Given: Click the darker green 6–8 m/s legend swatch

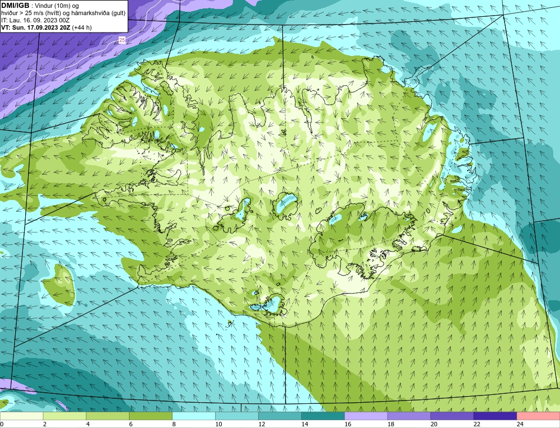Looking at the screenshot, I should (151, 416).
